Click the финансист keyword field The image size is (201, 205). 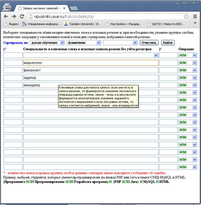pyautogui.click(x=91, y=70)
